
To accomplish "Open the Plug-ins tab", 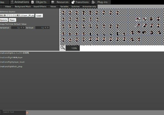I will [101, 2].
